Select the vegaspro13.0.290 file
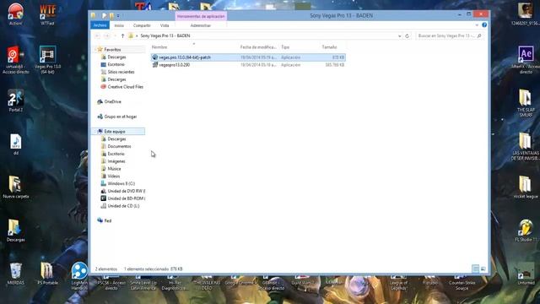Viewport: 540px width, 304px height. (x=248, y=65)
